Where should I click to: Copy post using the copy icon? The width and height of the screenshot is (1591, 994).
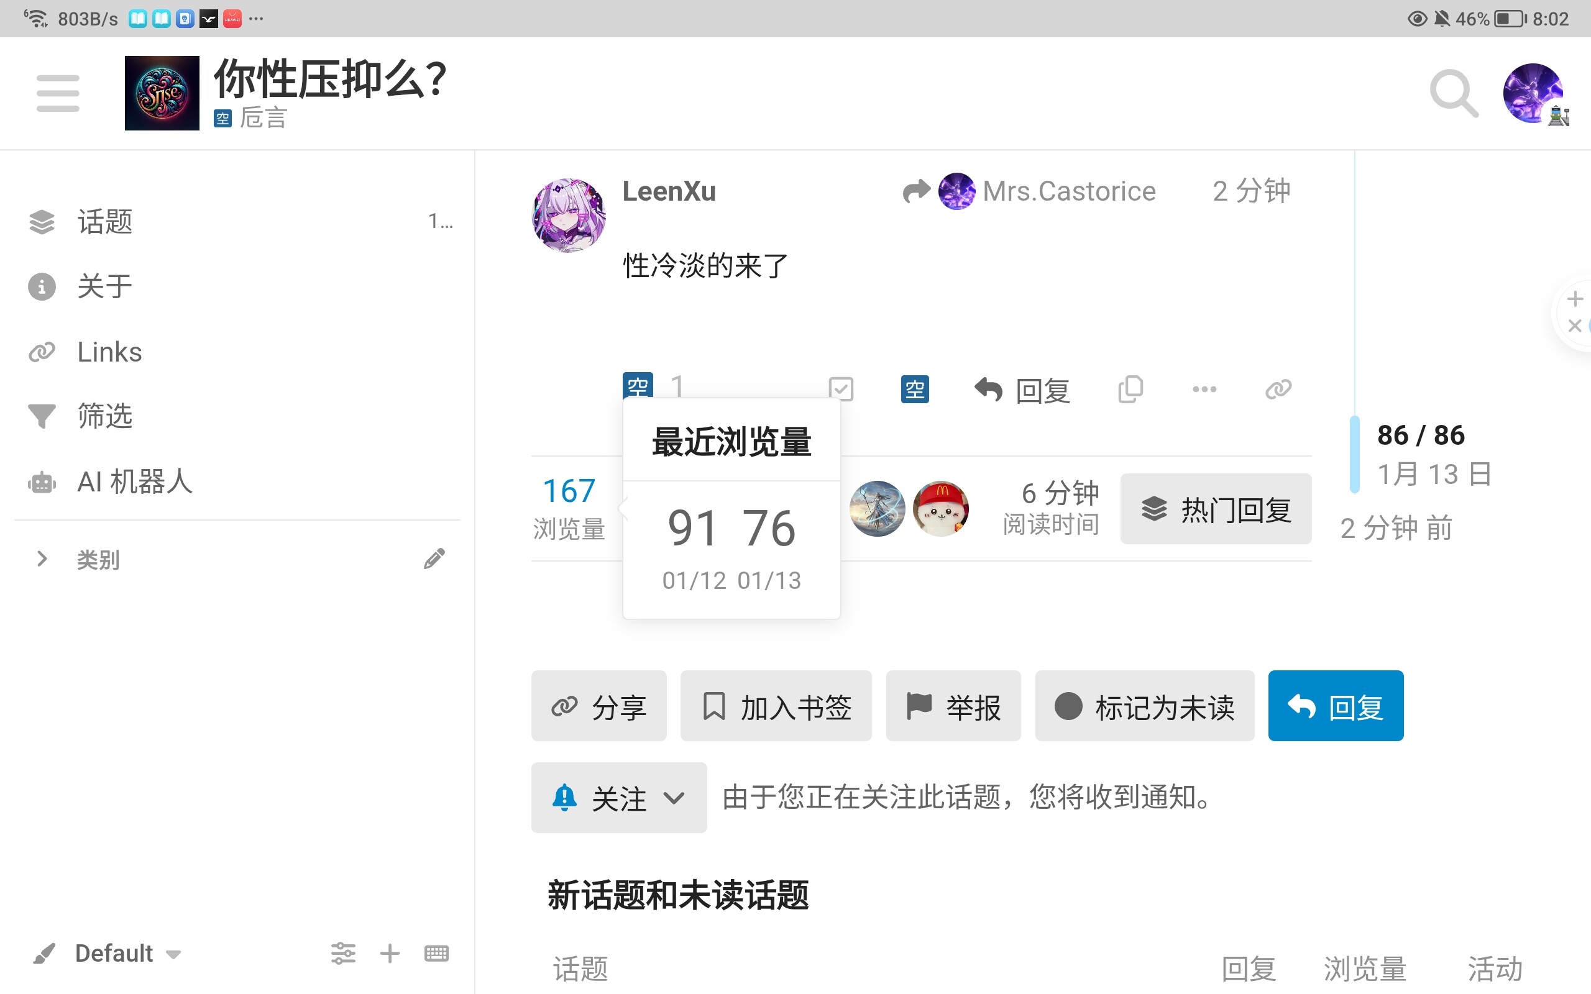point(1130,389)
